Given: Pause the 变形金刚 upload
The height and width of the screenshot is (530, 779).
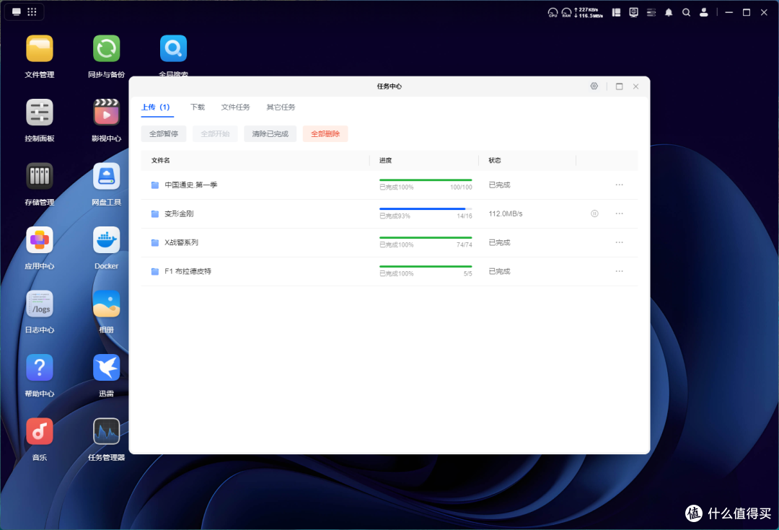Looking at the screenshot, I should (x=594, y=213).
